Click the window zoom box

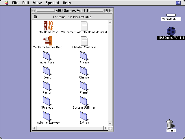point(106,10)
